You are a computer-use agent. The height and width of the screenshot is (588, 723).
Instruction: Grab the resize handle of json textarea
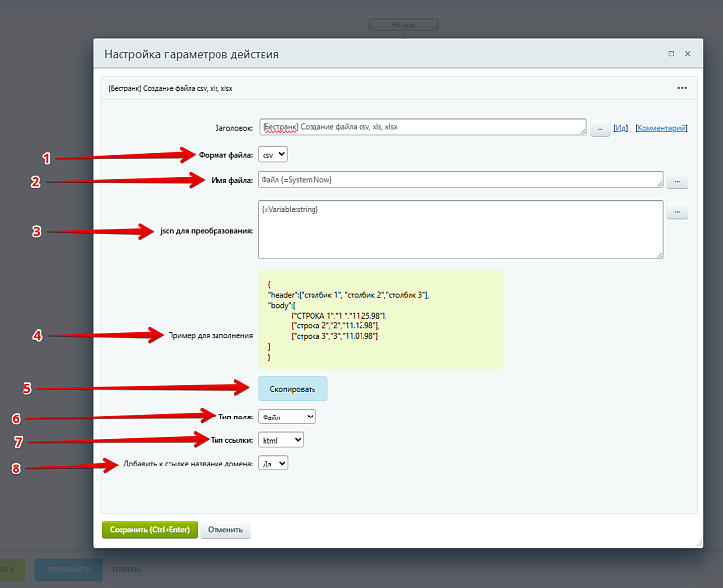point(659,255)
